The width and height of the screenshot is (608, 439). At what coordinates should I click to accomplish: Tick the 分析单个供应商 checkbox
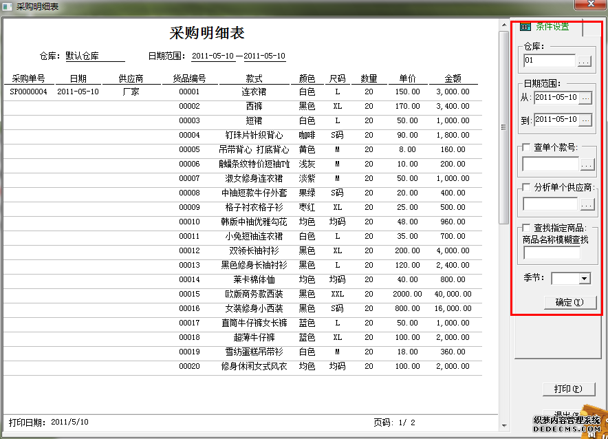click(527, 187)
